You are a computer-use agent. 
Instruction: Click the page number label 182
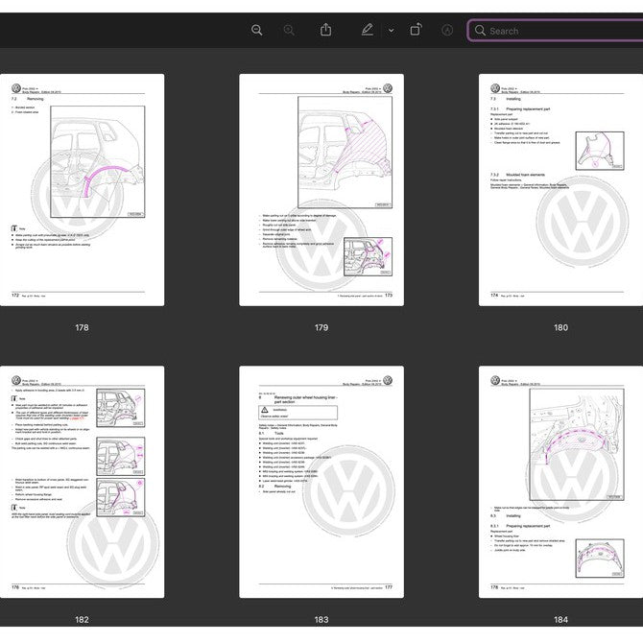point(82,620)
